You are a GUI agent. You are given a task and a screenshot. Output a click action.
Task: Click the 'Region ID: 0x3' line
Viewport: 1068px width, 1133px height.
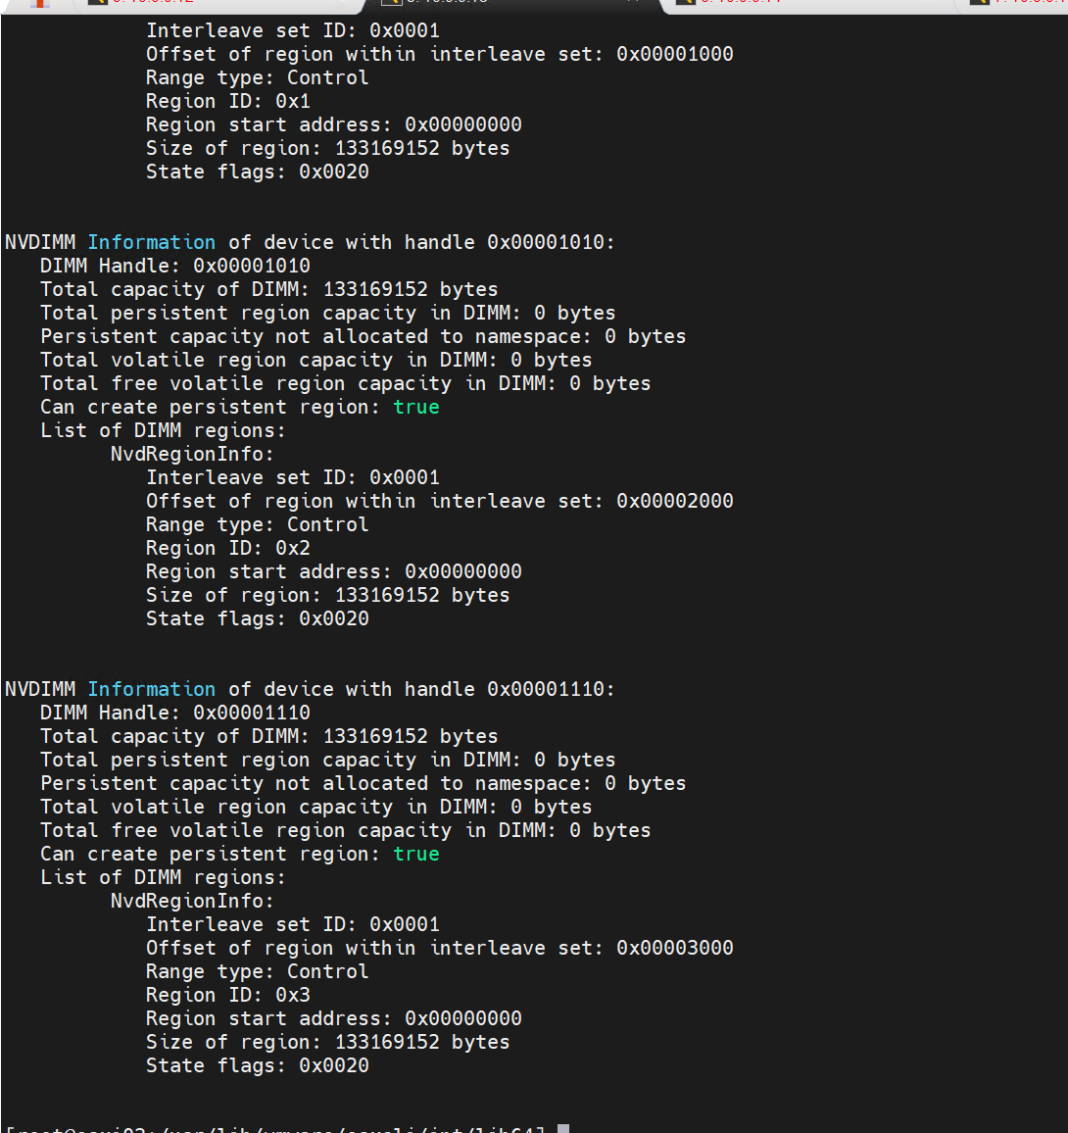(x=227, y=995)
